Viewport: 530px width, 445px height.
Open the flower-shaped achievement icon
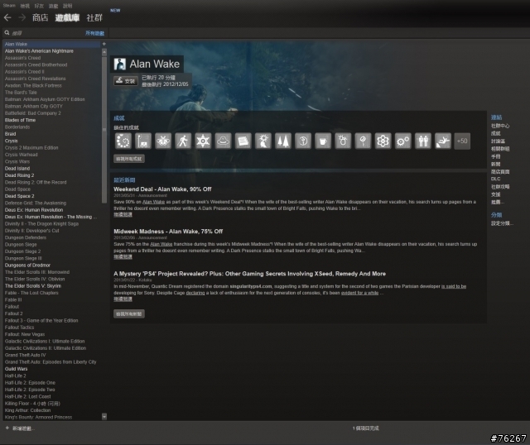383,141
